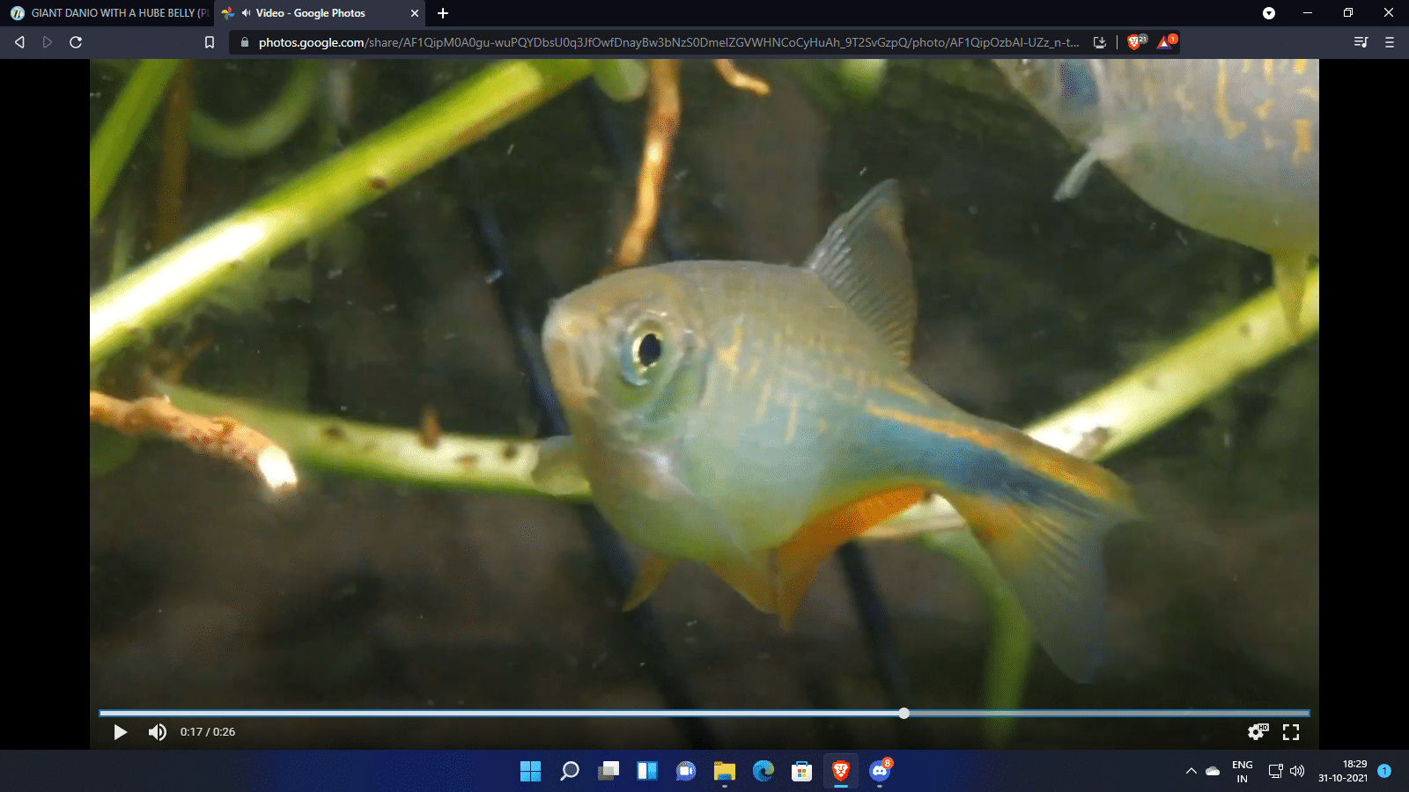Open Discord from taskbar

pos(880,771)
